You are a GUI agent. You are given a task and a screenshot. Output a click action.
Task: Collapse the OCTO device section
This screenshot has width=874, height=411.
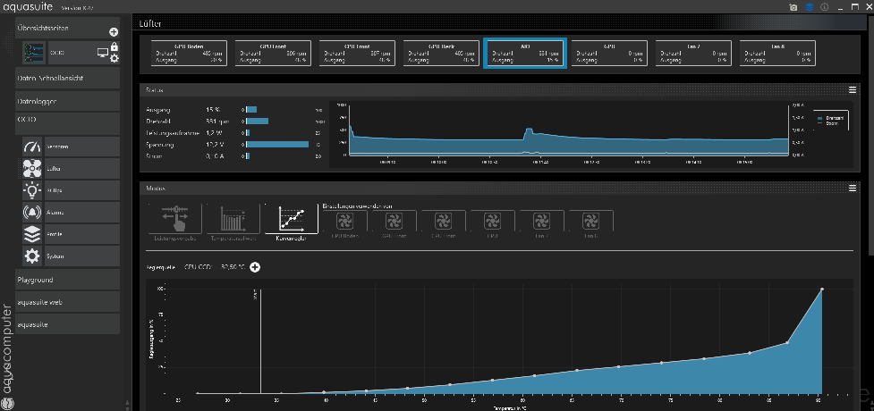pos(67,123)
